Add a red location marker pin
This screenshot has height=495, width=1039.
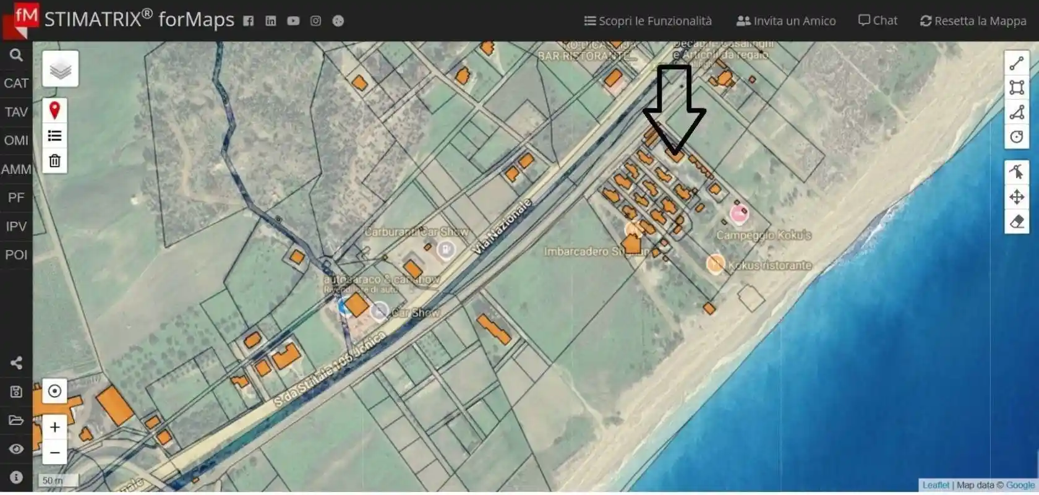(x=54, y=111)
